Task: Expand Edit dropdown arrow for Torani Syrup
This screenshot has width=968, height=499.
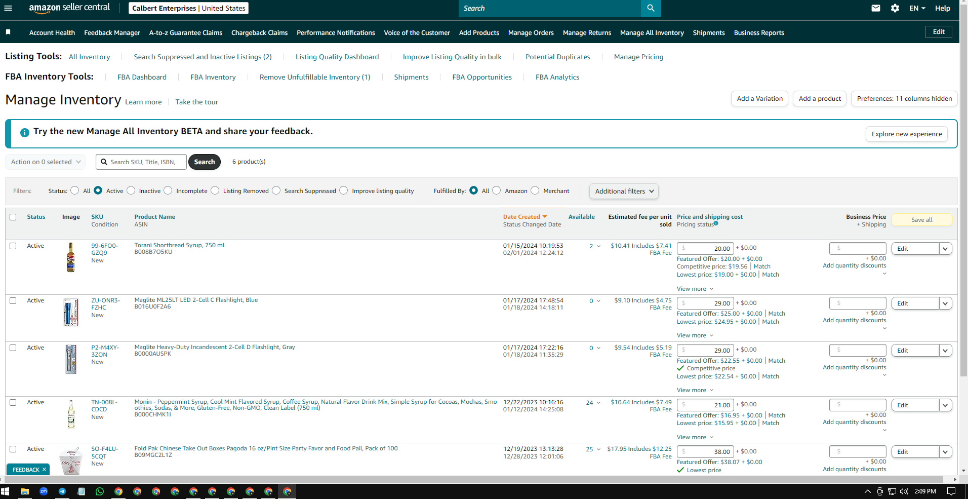Action: point(945,249)
